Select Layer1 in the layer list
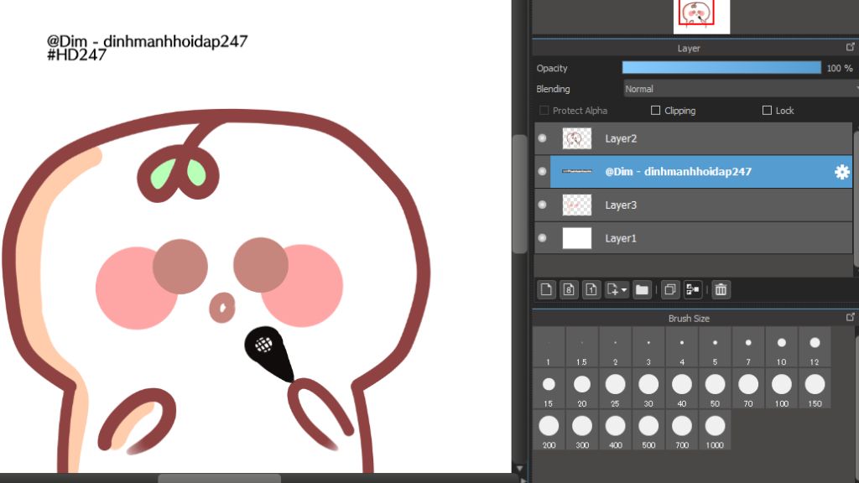 pos(694,238)
